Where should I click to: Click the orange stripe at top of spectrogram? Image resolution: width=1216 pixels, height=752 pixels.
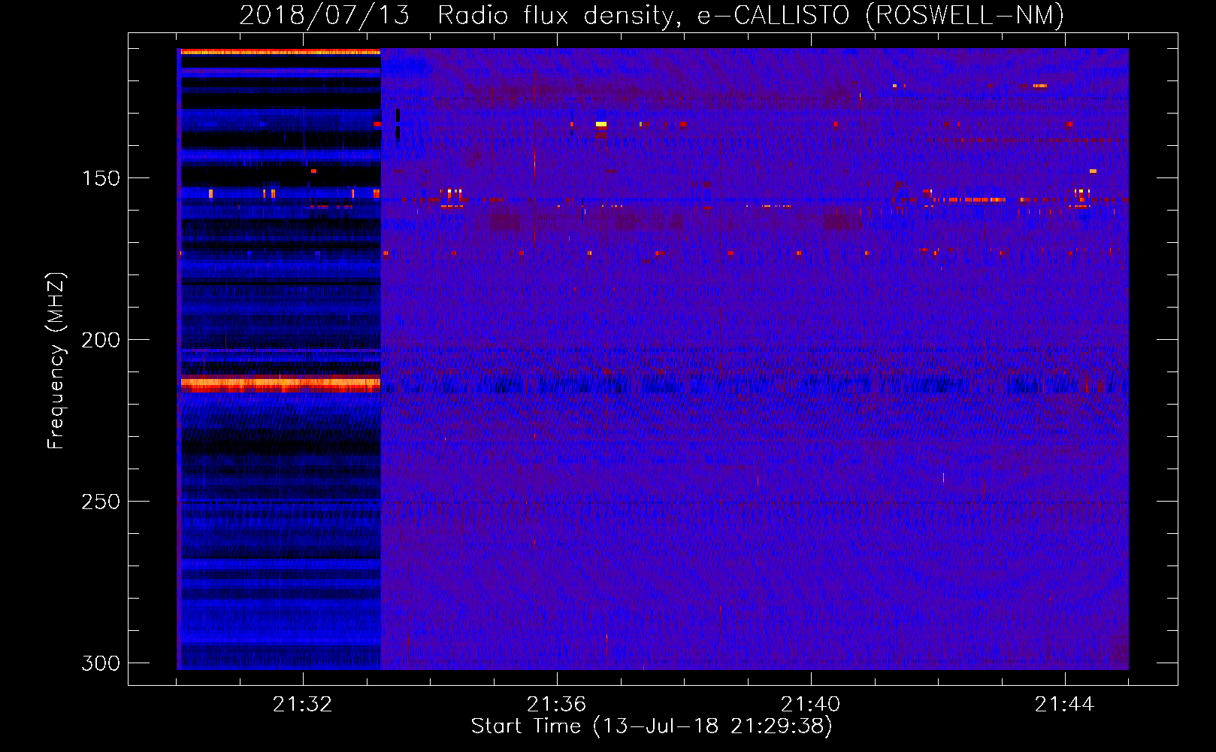point(280,52)
